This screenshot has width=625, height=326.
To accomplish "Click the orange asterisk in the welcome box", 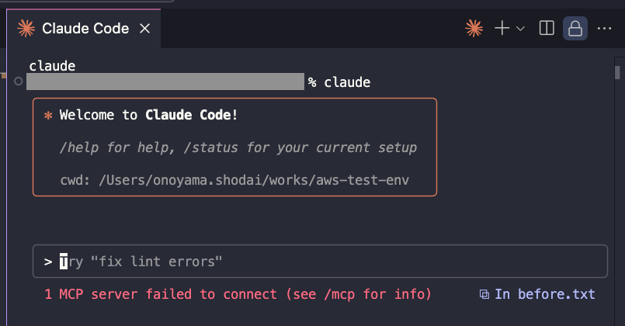I will [x=48, y=116].
